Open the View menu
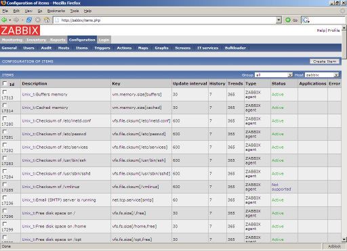Image resolution: width=347 pixels, height=251 pixels. tap(28, 11)
